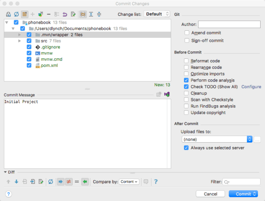The height and width of the screenshot is (201, 265).
Task: Toggle Group by Directory toolbar icon
Action: (83, 14)
